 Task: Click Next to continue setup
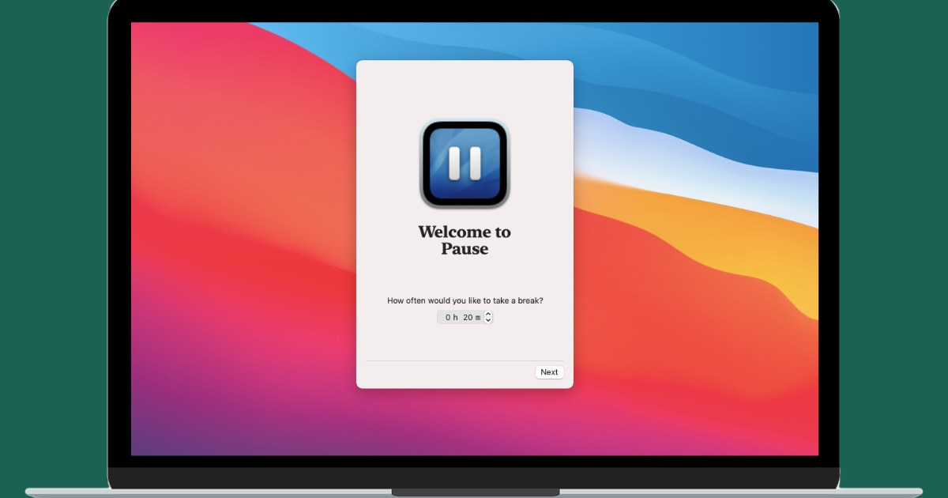[x=549, y=372]
